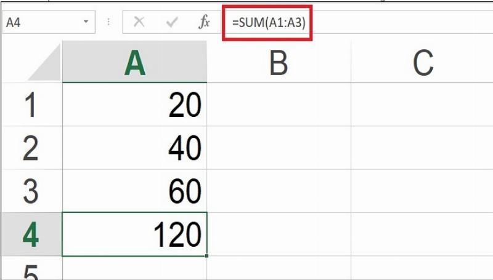
Task: Select empty cell C4
Action: [x=422, y=234]
